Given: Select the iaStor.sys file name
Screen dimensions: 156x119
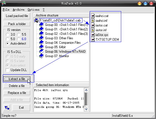Looking at the screenshot, I should pyautogui.click(x=102, y=35).
